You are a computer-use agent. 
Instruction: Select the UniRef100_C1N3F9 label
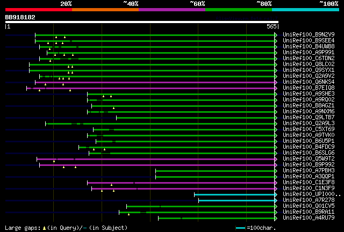tap(309, 189)
